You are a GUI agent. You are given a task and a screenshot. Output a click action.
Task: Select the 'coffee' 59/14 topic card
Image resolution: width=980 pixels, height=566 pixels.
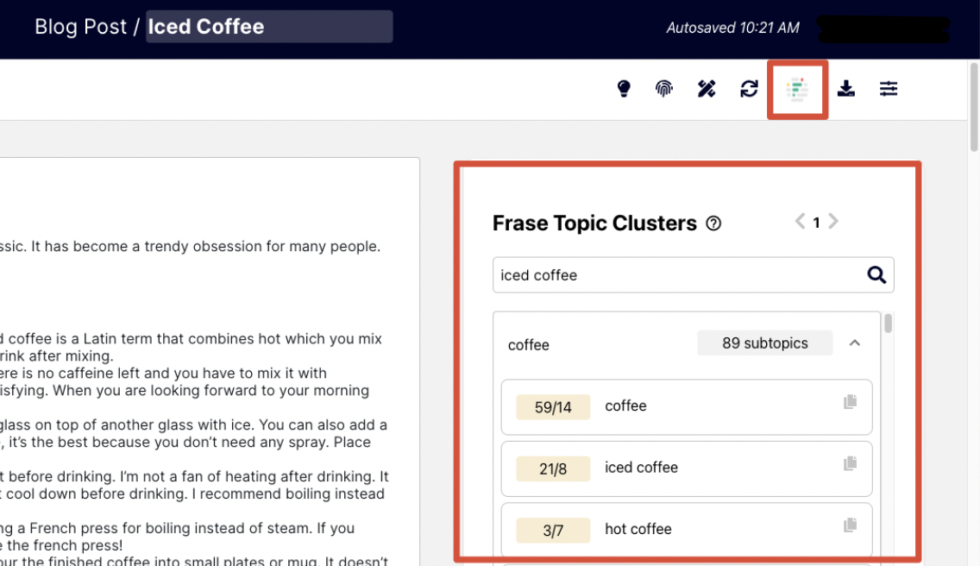coord(686,406)
